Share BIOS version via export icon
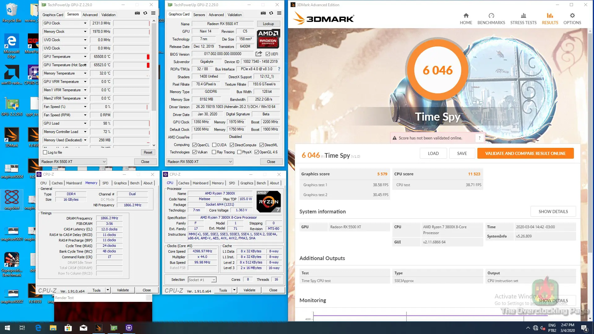The height and width of the screenshot is (334, 594). click(259, 54)
